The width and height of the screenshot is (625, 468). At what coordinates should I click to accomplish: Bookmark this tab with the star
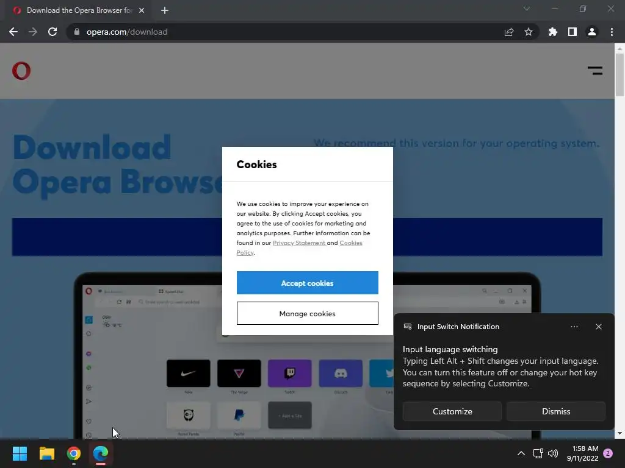529,32
